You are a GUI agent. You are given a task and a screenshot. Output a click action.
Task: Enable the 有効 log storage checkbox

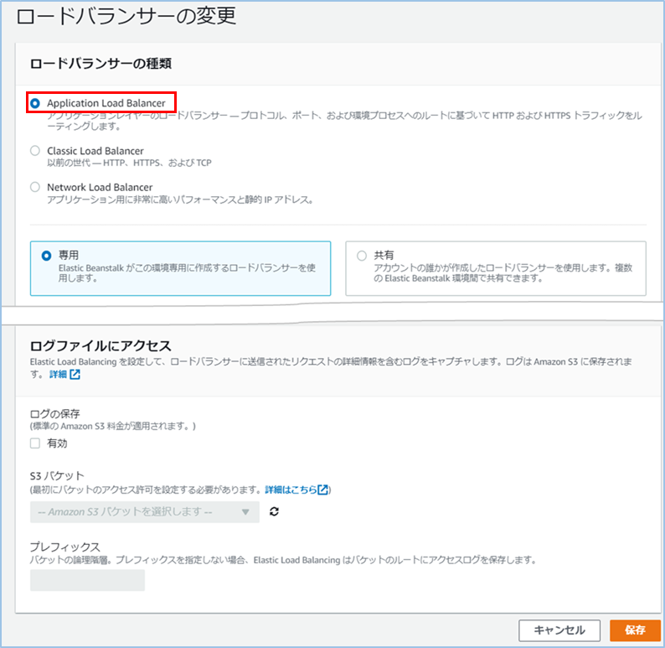click(x=35, y=443)
